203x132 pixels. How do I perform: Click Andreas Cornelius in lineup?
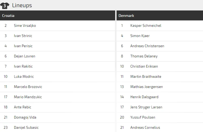[145, 127]
